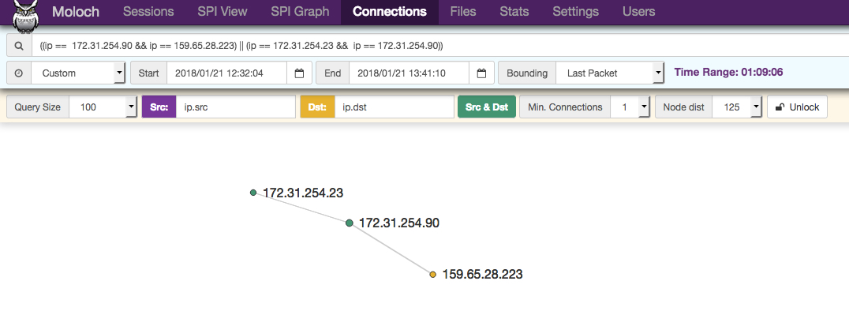
Task: Click the green Src & Dst button
Action: 486,107
